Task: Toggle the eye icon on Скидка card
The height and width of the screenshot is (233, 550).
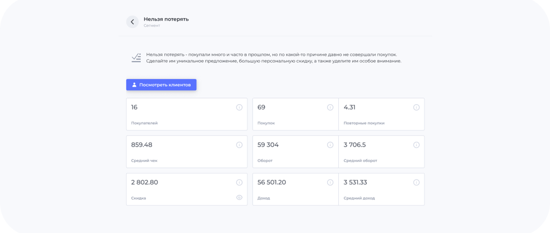Action: point(239,198)
